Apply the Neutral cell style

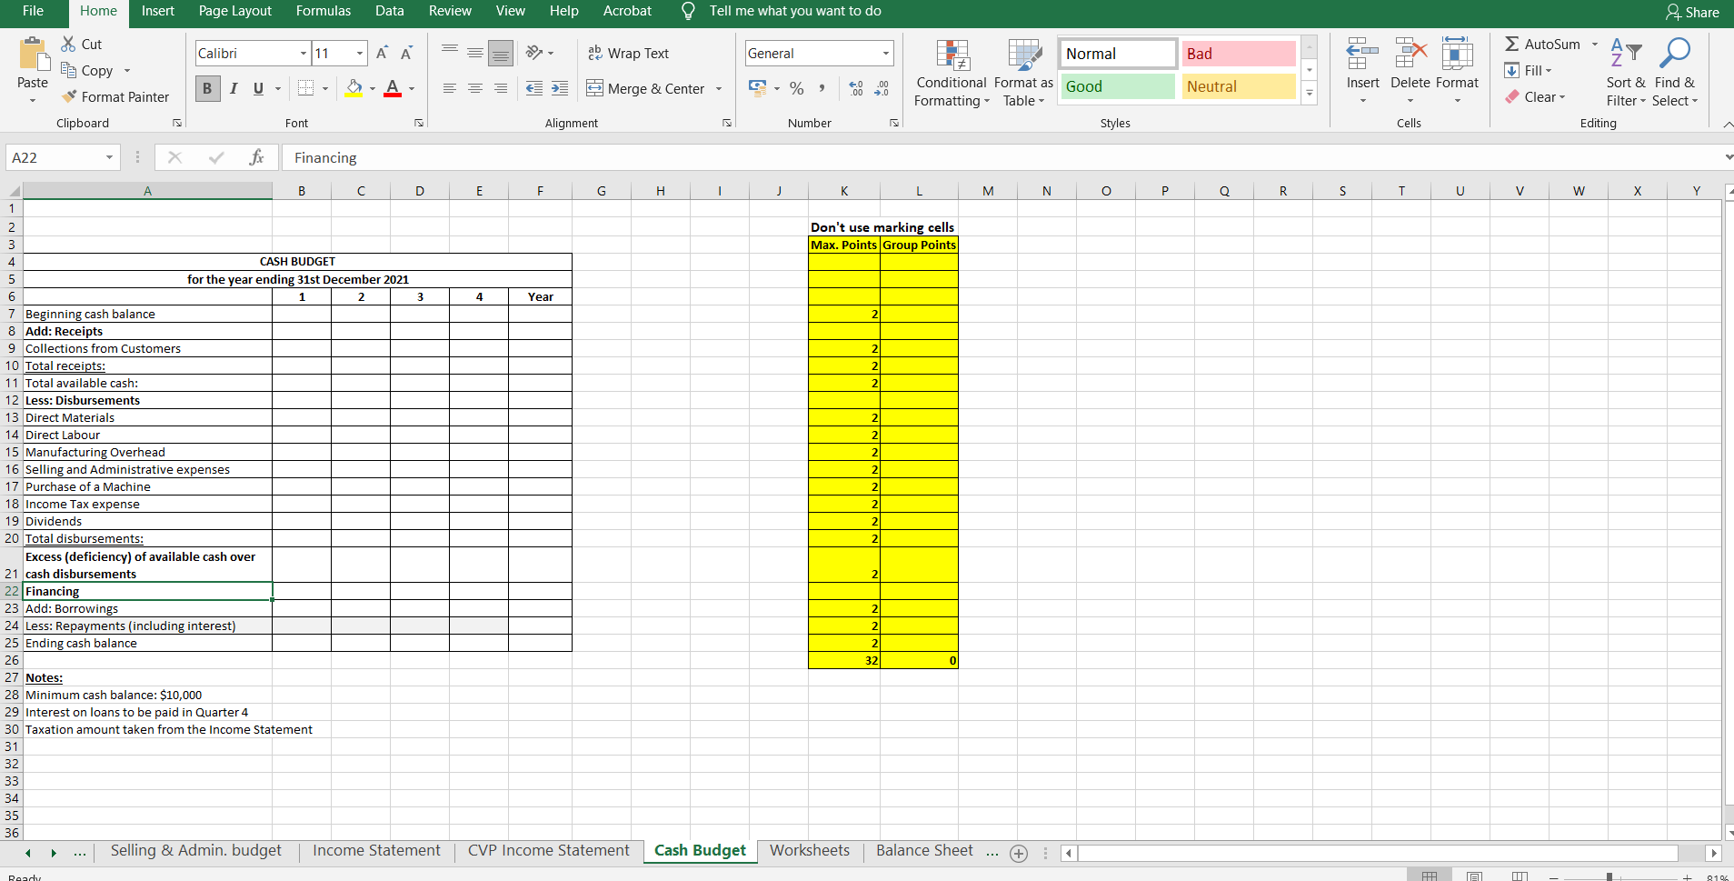tap(1240, 86)
